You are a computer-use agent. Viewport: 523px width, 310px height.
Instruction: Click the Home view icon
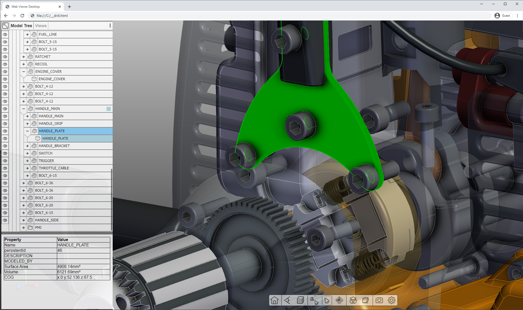[275, 301]
